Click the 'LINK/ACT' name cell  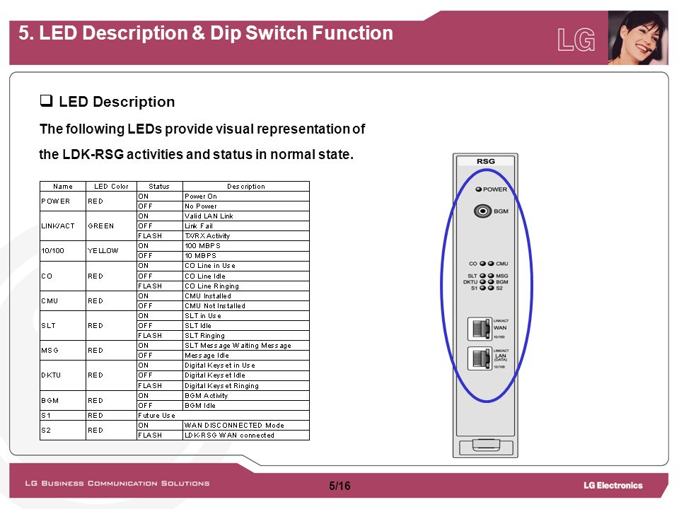tap(63, 226)
